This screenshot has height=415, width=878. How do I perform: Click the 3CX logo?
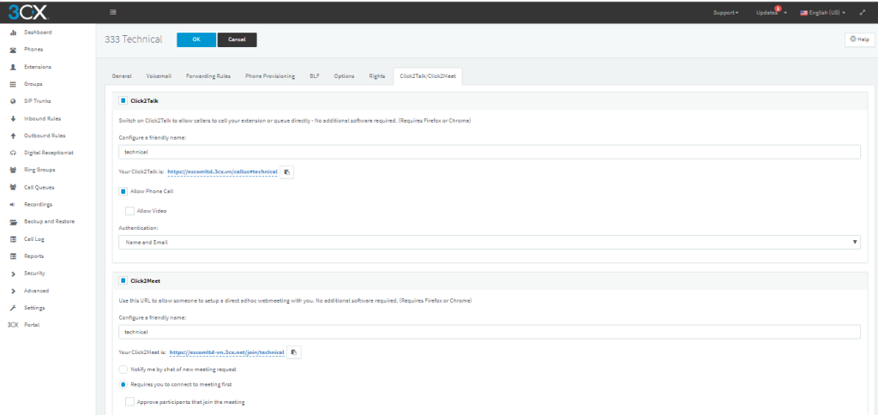point(28,12)
